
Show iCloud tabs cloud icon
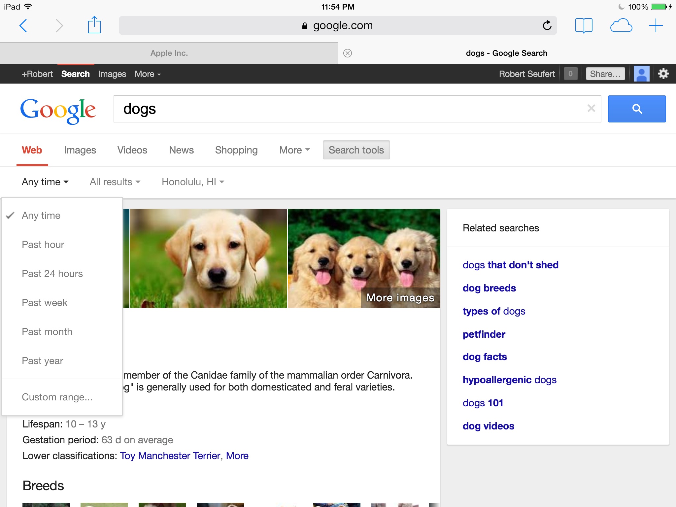621,25
